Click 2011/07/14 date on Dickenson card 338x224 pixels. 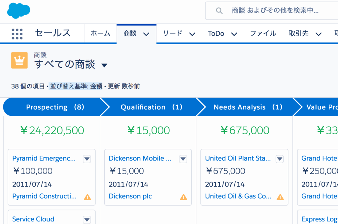(128, 184)
